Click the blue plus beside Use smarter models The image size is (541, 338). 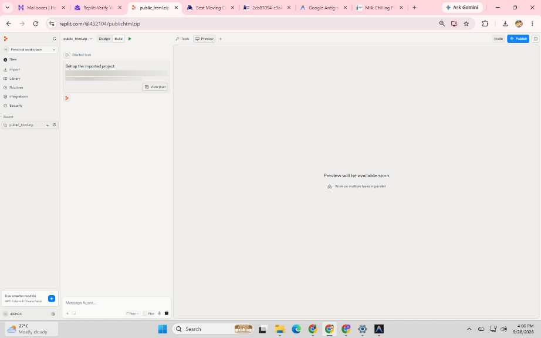(52, 298)
